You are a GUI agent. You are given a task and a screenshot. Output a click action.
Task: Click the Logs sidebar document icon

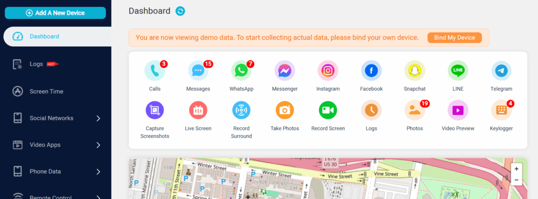pos(17,64)
